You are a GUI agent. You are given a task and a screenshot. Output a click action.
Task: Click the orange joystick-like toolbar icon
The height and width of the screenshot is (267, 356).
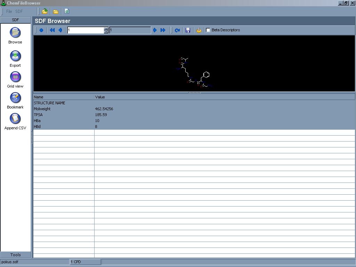click(x=199, y=30)
